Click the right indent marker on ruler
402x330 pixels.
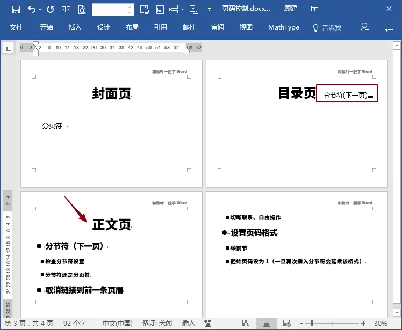(187, 50)
